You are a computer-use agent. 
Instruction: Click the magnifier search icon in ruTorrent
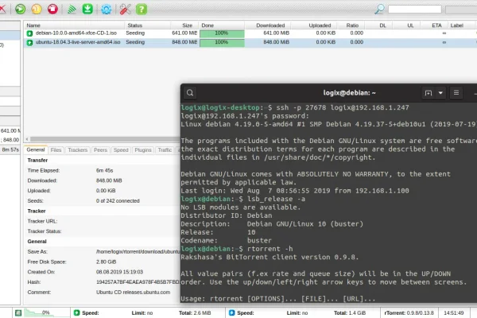379,9
